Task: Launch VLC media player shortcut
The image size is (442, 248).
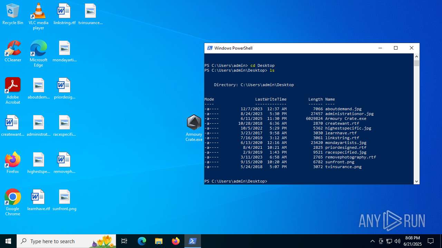Action: [x=38, y=17]
